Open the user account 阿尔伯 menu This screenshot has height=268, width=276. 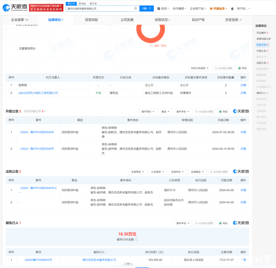[243, 9]
